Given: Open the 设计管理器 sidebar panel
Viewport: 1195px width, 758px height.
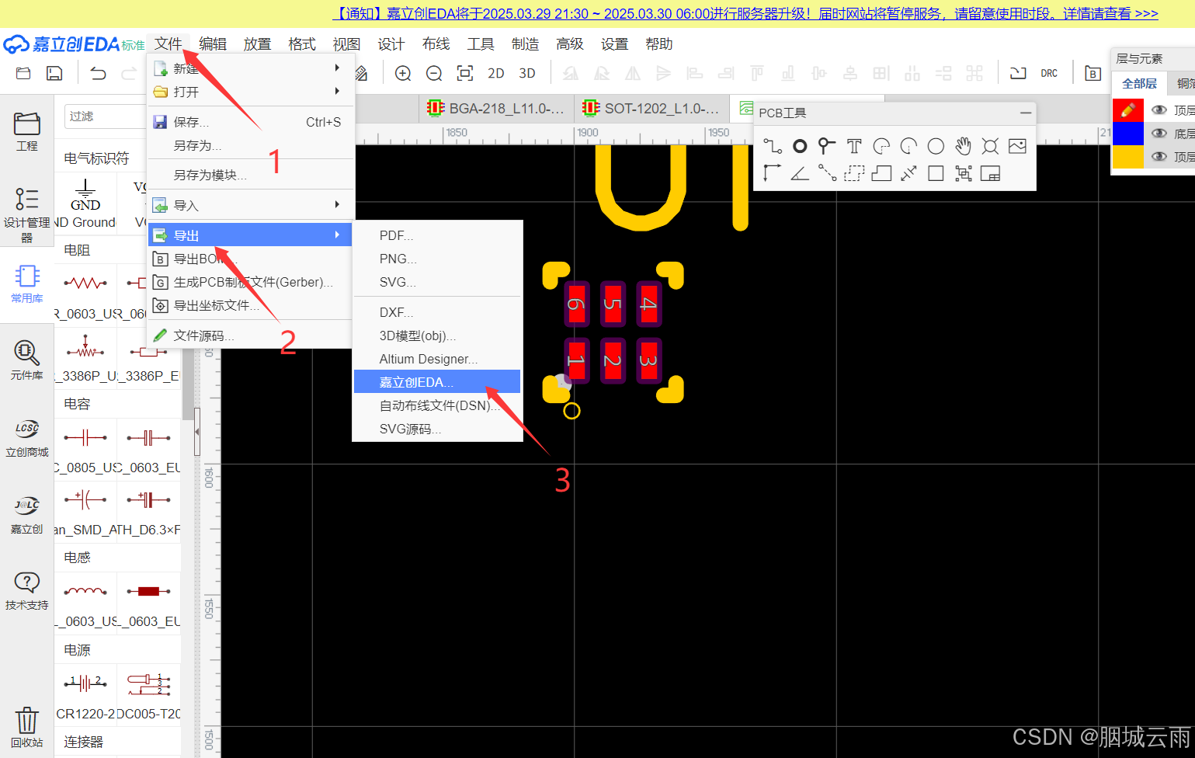Looking at the screenshot, I should (27, 215).
